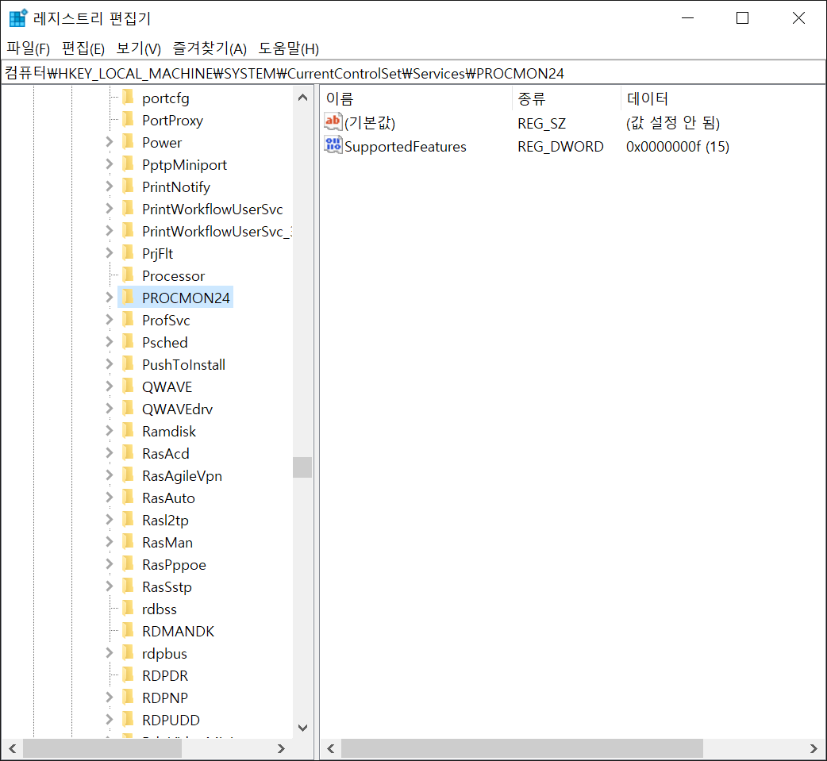Expand the QWAVE key
The height and width of the screenshot is (761, 827).
[x=110, y=386]
